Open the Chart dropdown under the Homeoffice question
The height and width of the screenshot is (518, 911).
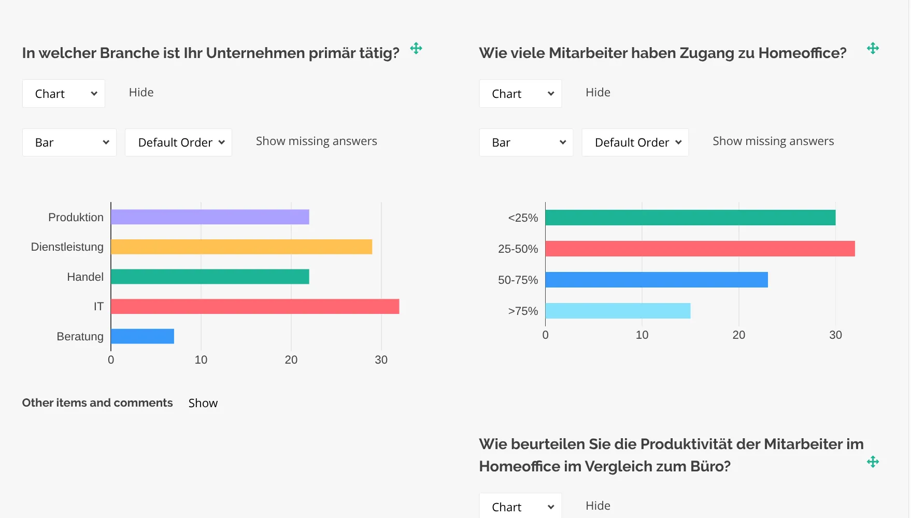(520, 94)
